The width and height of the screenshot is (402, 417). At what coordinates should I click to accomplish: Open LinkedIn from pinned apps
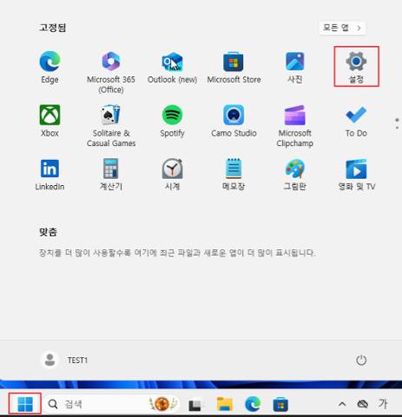pyautogui.click(x=49, y=175)
